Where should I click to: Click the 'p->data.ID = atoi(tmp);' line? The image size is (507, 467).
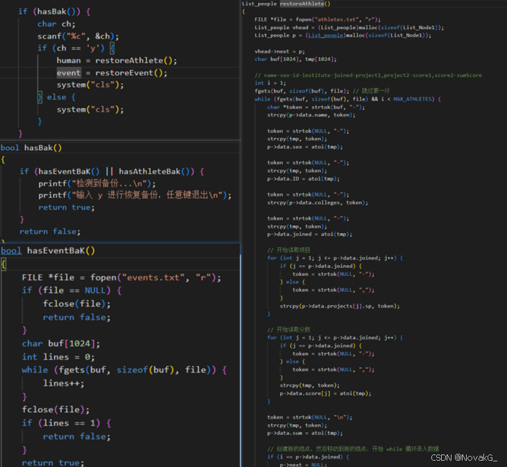[x=303, y=178]
